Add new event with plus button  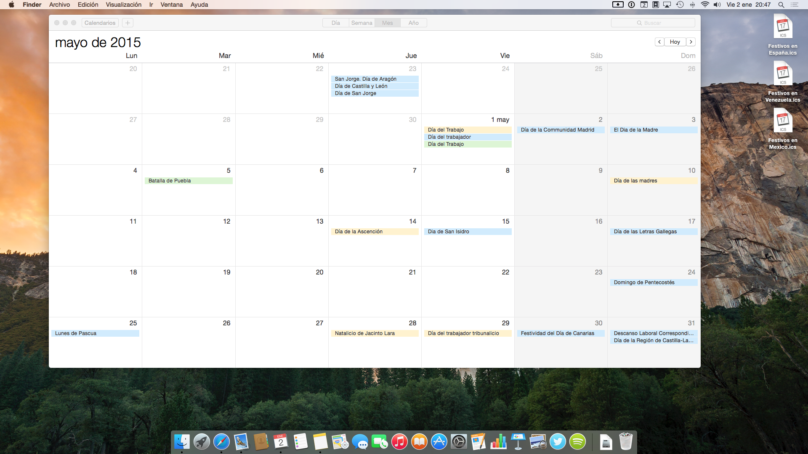coord(128,23)
